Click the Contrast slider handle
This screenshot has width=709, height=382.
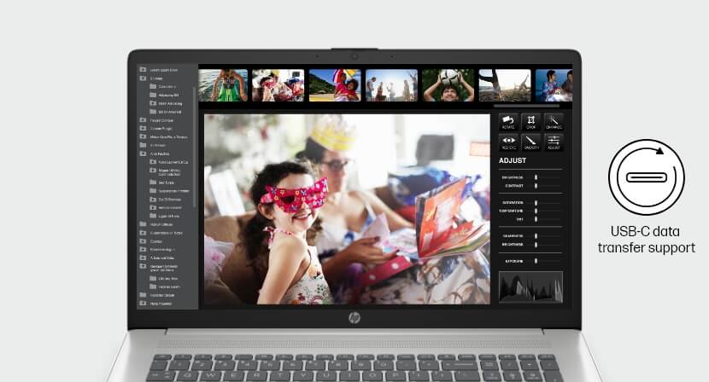coord(536,184)
